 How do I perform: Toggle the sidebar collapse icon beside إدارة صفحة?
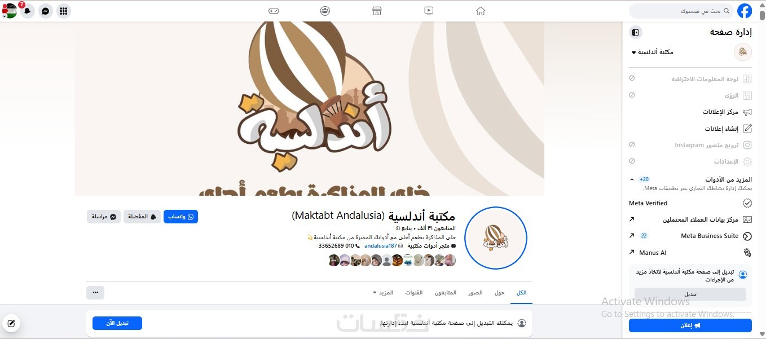(636, 32)
